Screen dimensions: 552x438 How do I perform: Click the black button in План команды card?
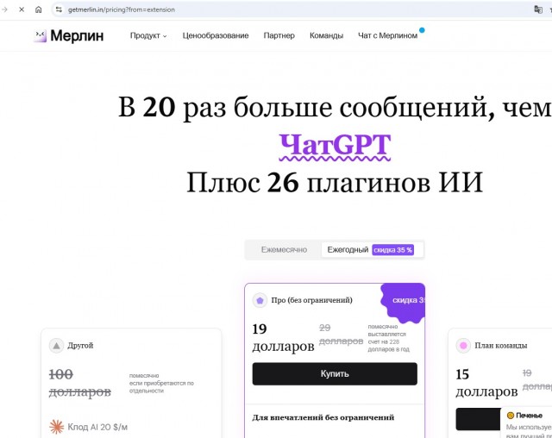click(x=479, y=419)
